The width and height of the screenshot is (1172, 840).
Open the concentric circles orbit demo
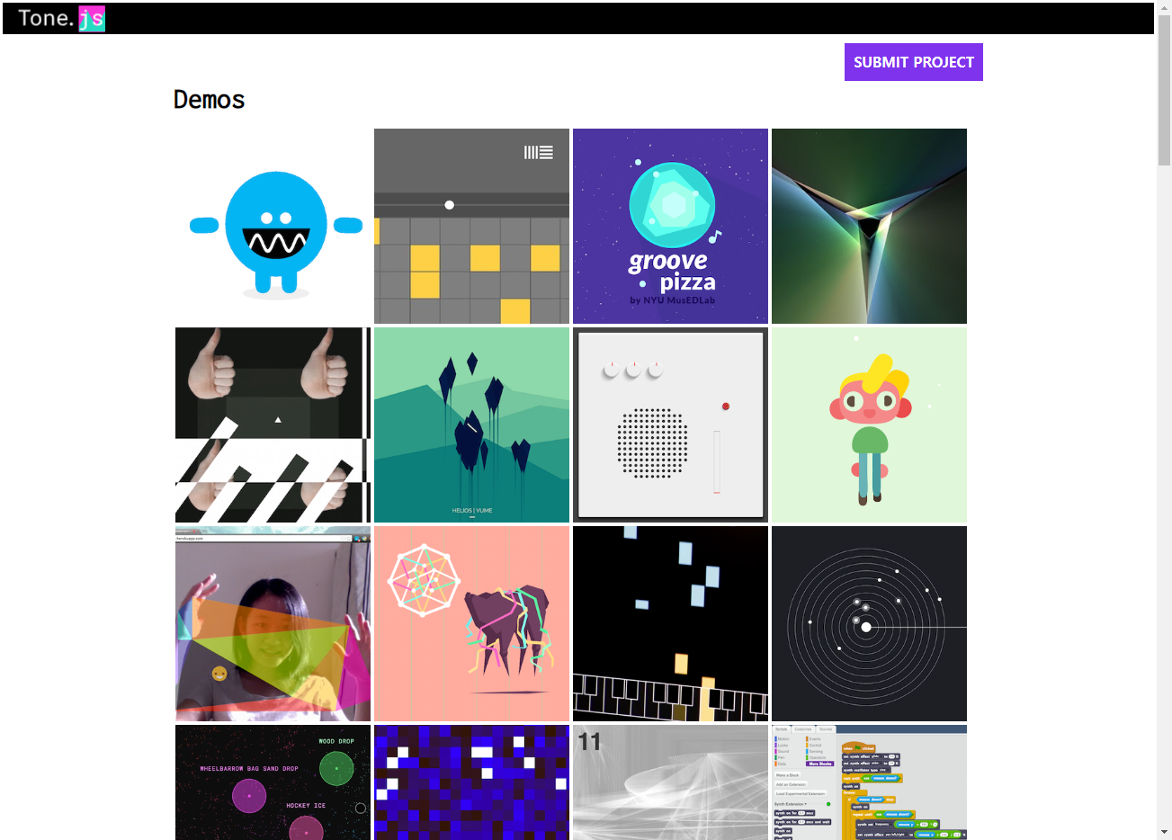[x=869, y=623]
